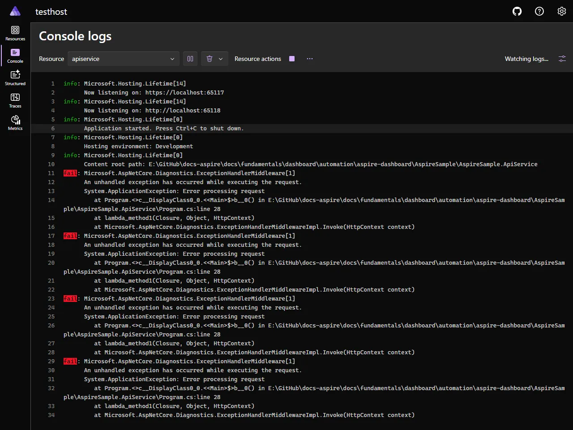Select the Console logs page title
The image size is (573, 430).
(x=75, y=36)
